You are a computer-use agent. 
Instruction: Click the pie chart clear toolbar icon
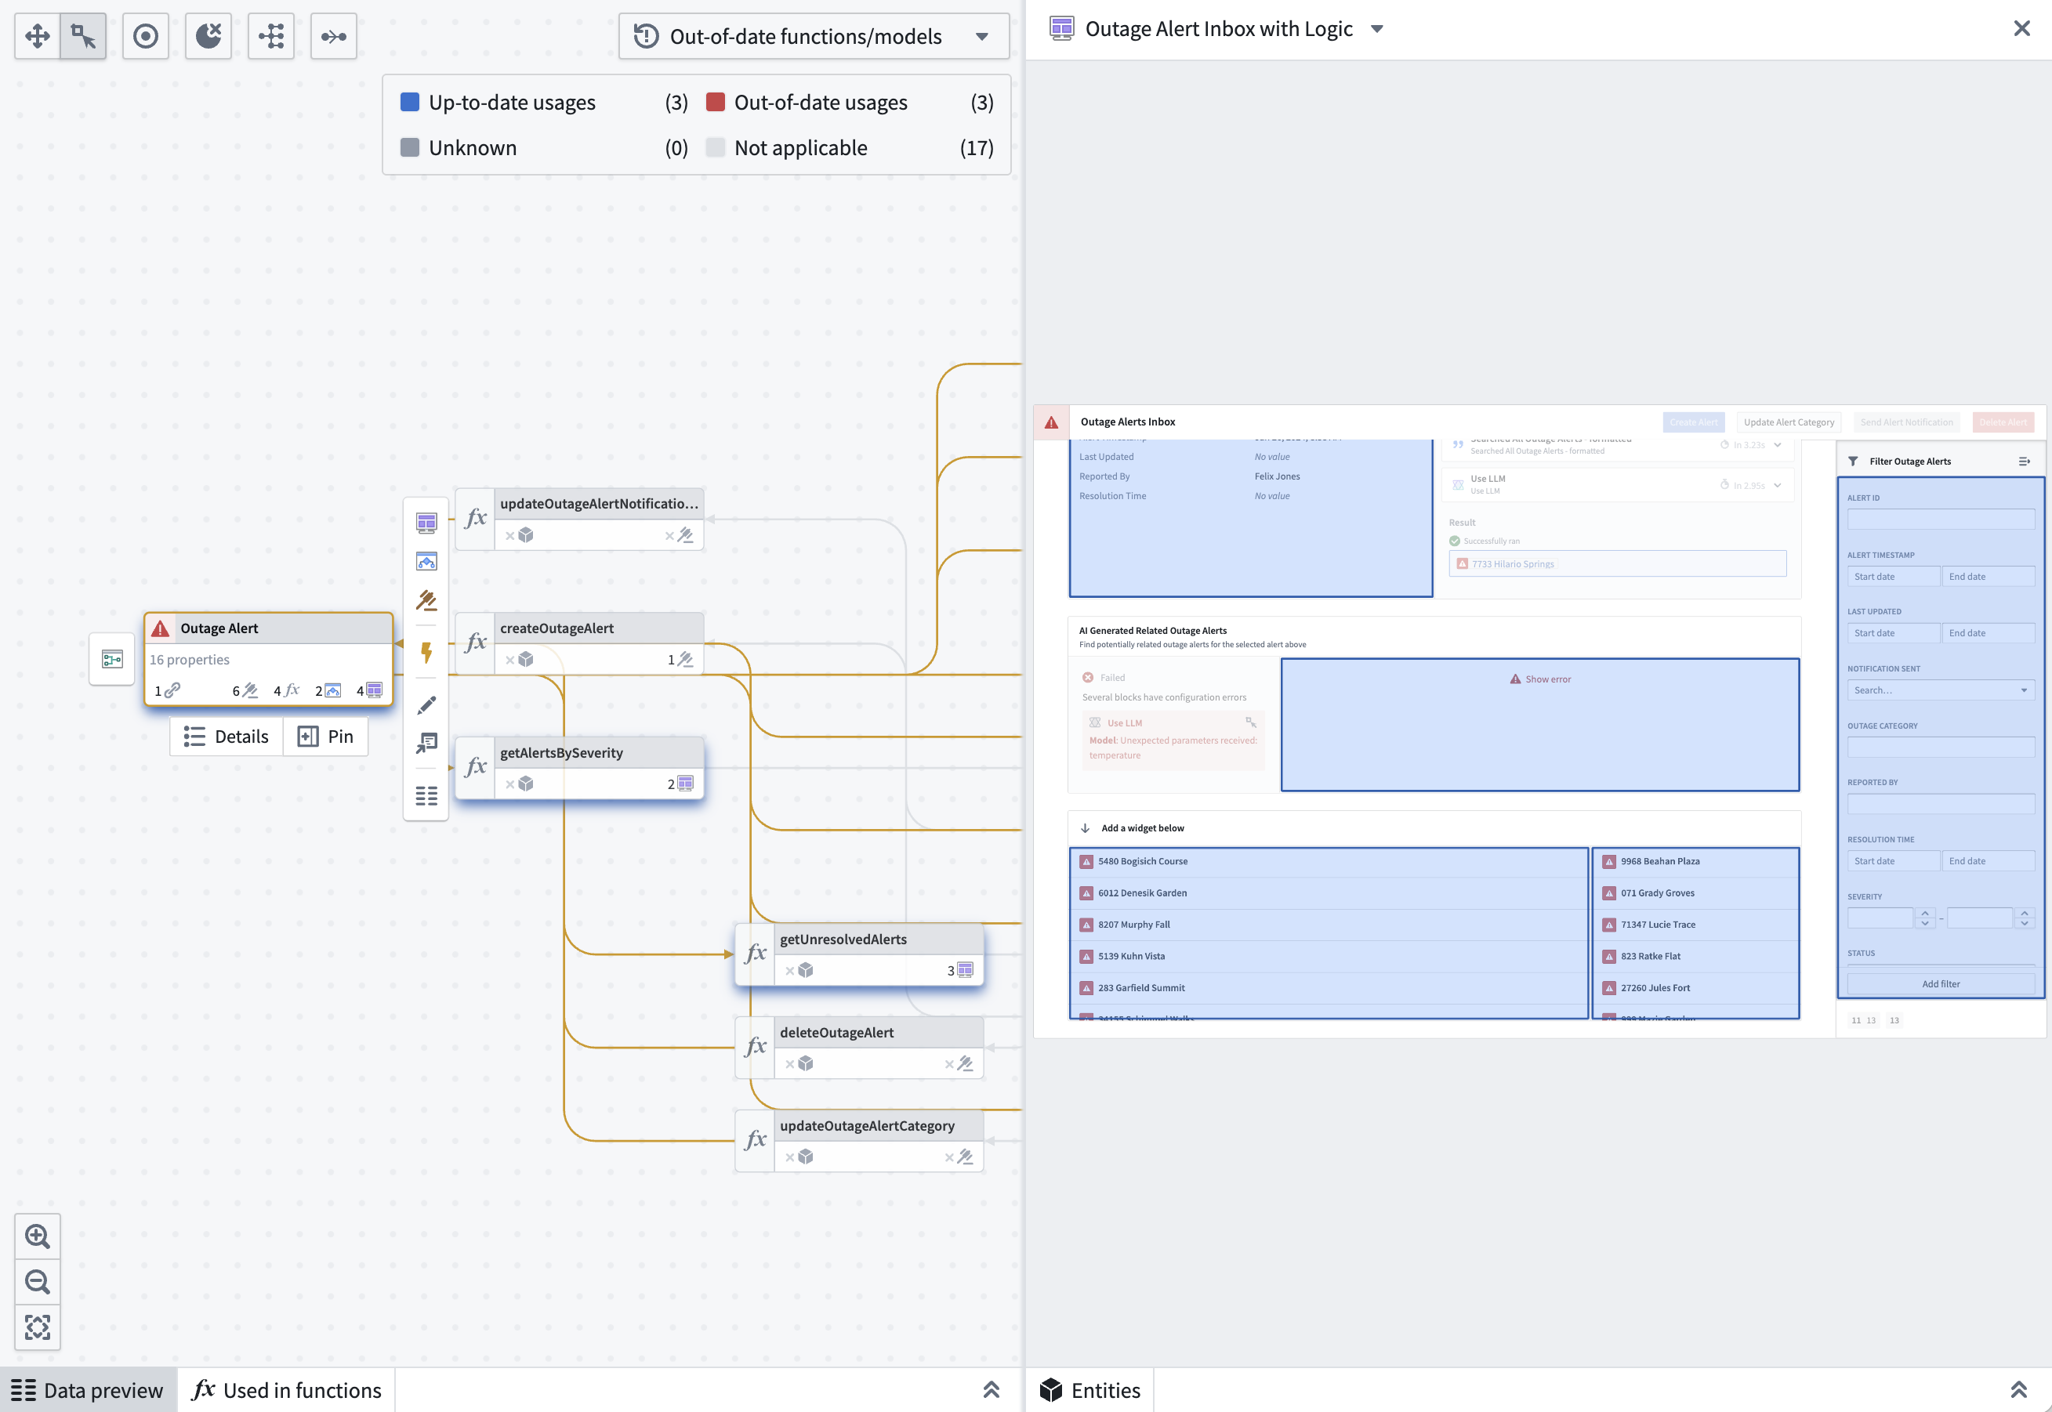[208, 36]
